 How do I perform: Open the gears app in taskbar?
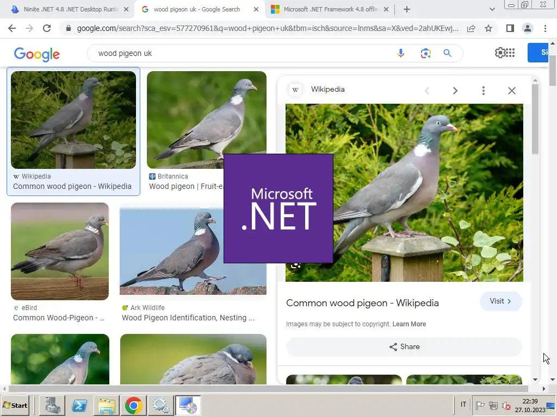click(160, 405)
